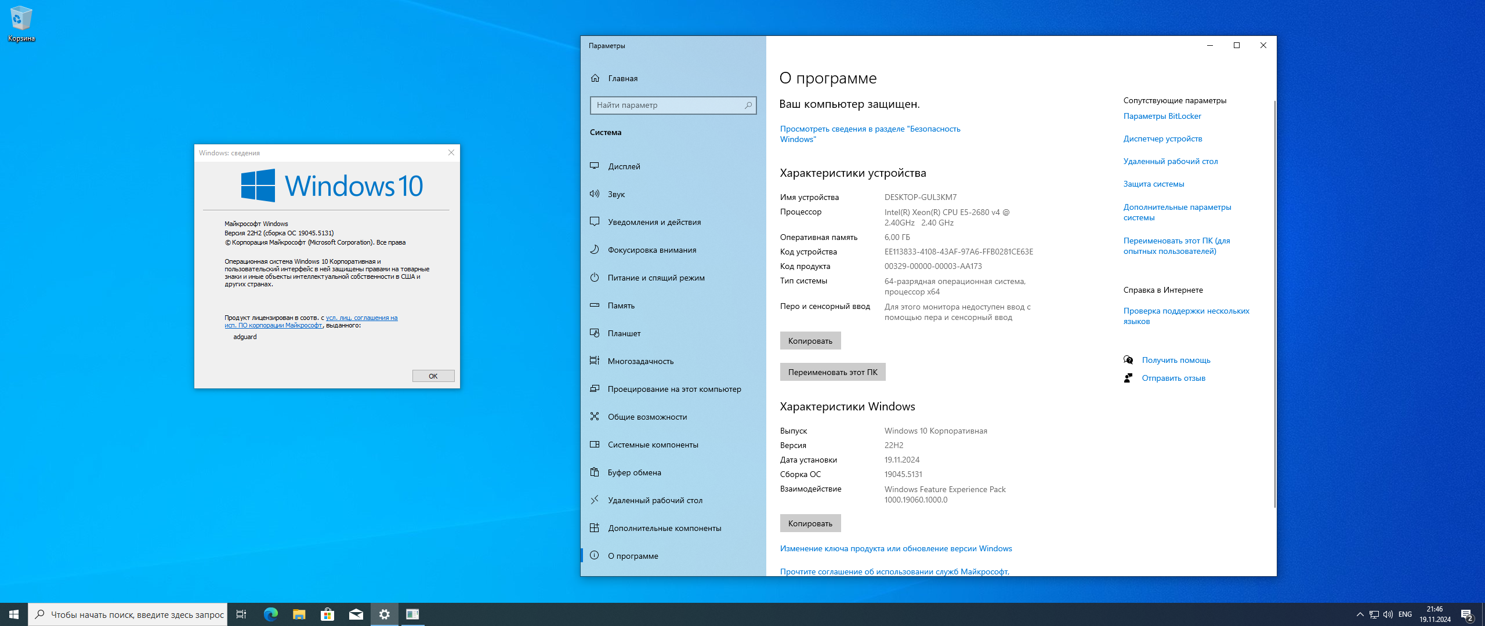Open Microsoft Store from the taskbar
The image size is (1485, 626).
(327, 614)
